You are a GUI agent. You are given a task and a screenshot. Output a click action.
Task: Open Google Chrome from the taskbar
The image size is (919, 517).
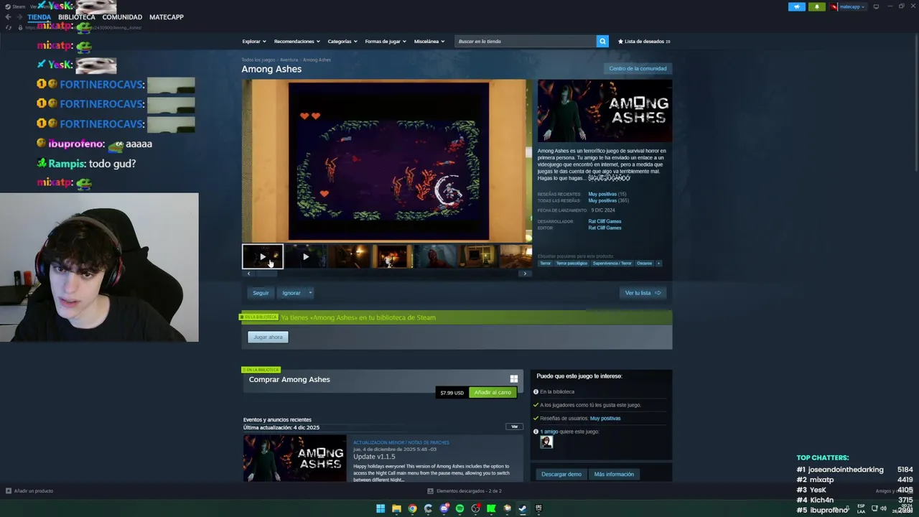click(x=412, y=508)
